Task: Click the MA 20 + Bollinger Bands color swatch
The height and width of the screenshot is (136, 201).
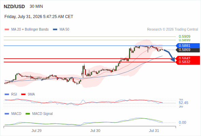Action: 7,30
